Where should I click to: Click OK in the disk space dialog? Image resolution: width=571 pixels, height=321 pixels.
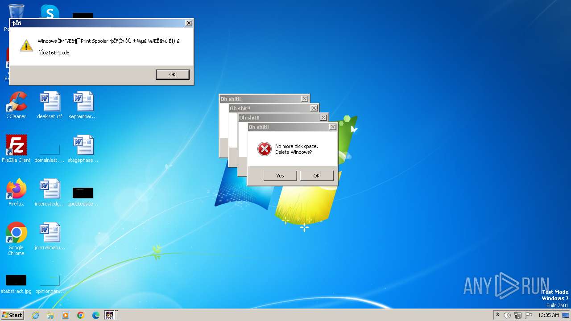[x=316, y=176]
